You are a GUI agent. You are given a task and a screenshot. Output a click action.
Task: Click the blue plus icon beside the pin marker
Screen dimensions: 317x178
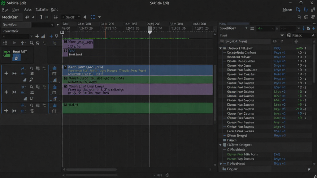[51, 36]
